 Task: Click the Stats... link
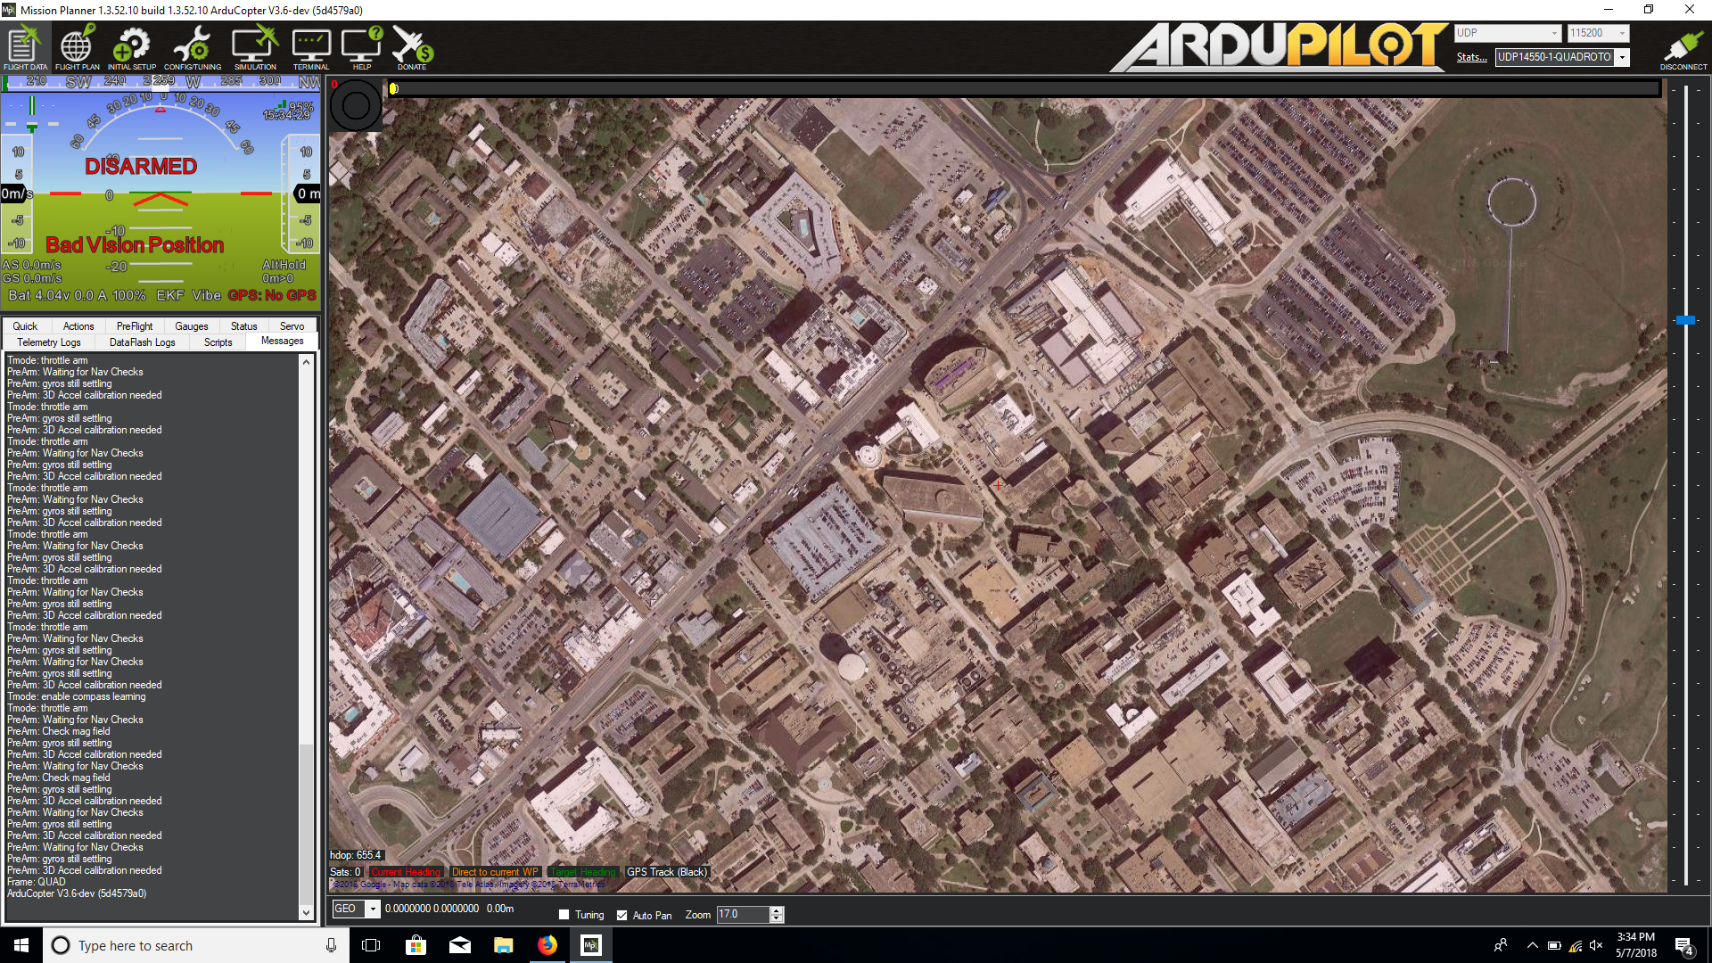(1471, 57)
